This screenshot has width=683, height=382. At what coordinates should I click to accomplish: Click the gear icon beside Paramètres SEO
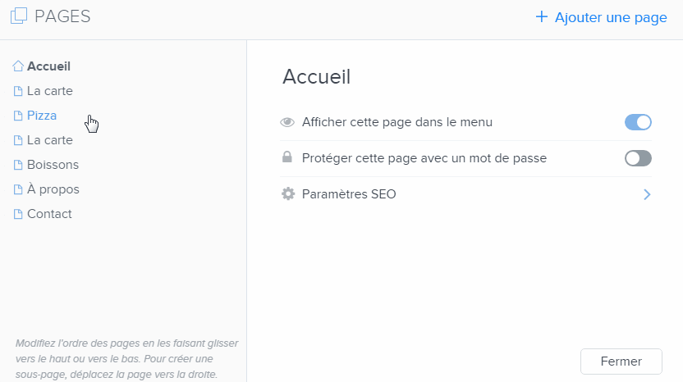click(x=287, y=194)
